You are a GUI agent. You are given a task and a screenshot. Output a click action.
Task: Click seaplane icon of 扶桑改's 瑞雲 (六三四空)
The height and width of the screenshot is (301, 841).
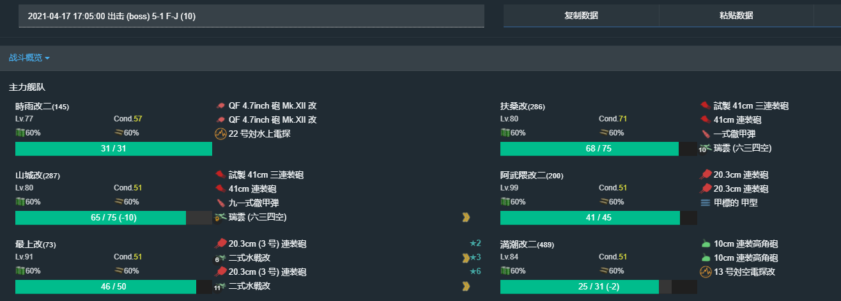(x=706, y=148)
